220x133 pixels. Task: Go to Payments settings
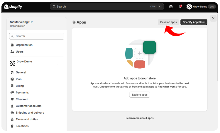tap(22, 93)
